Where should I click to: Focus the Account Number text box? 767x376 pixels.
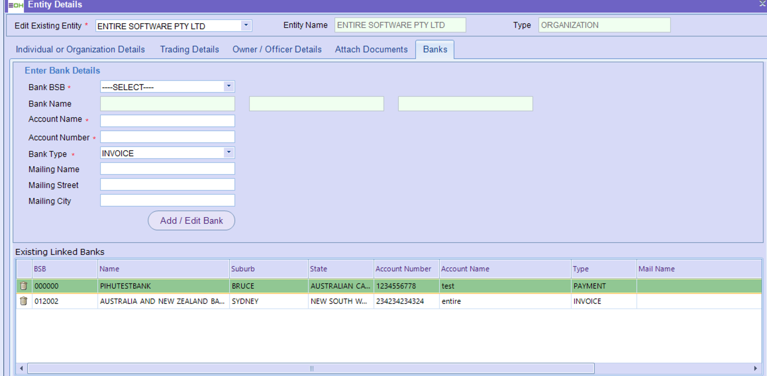click(168, 137)
